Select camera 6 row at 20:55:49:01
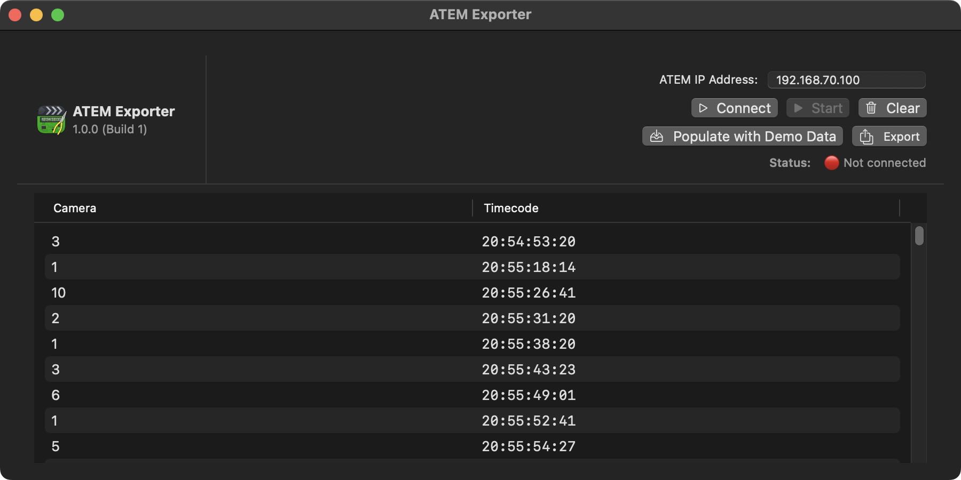The image size is (961, 480). pyautogui.click(x=472, y=395)
